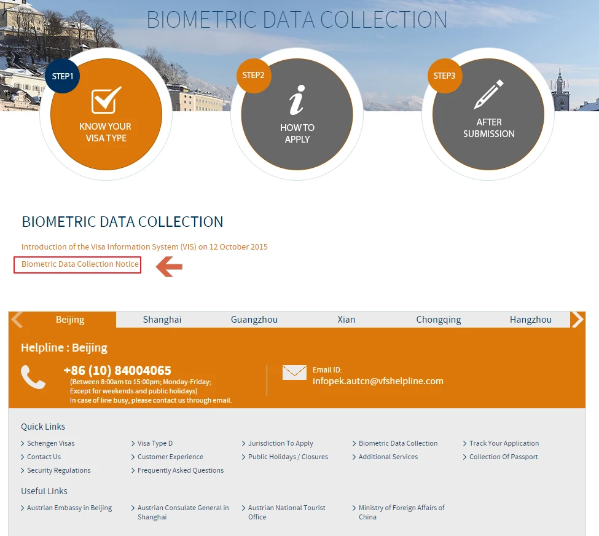The height and width of the screenshot is (536, 599).
Task: Open the Collection Of Passport link
Action: (503, 457)
